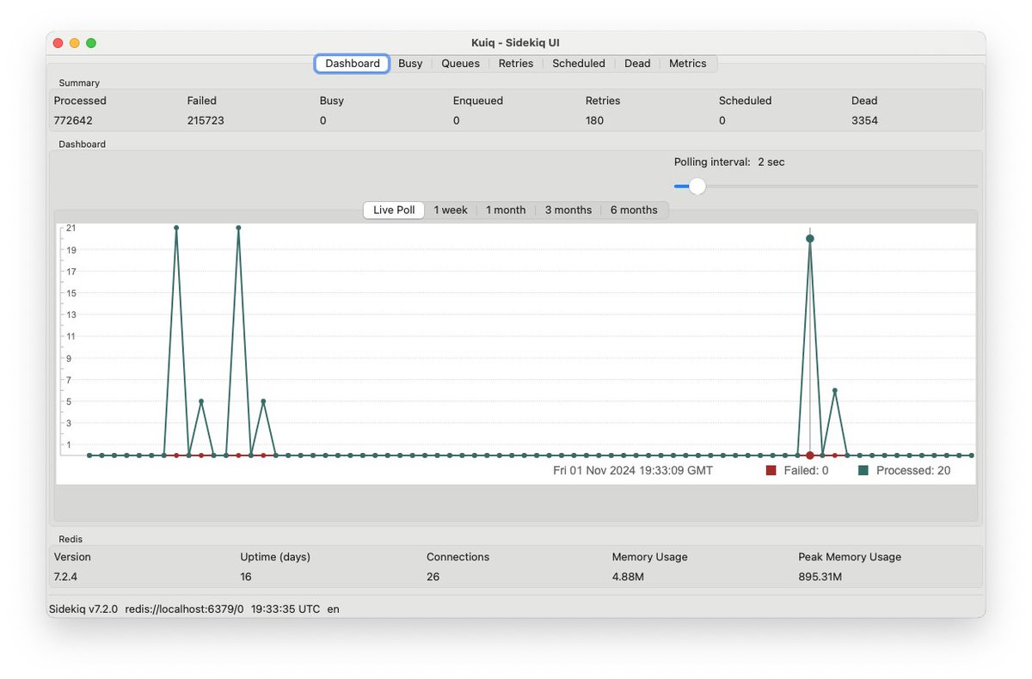This screenshot has width=1032, height=679.
Task: Click the highlighted data point at 20
Action: click(810, 239)
